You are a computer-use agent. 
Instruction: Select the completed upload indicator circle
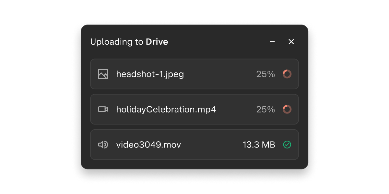point(287,145)
